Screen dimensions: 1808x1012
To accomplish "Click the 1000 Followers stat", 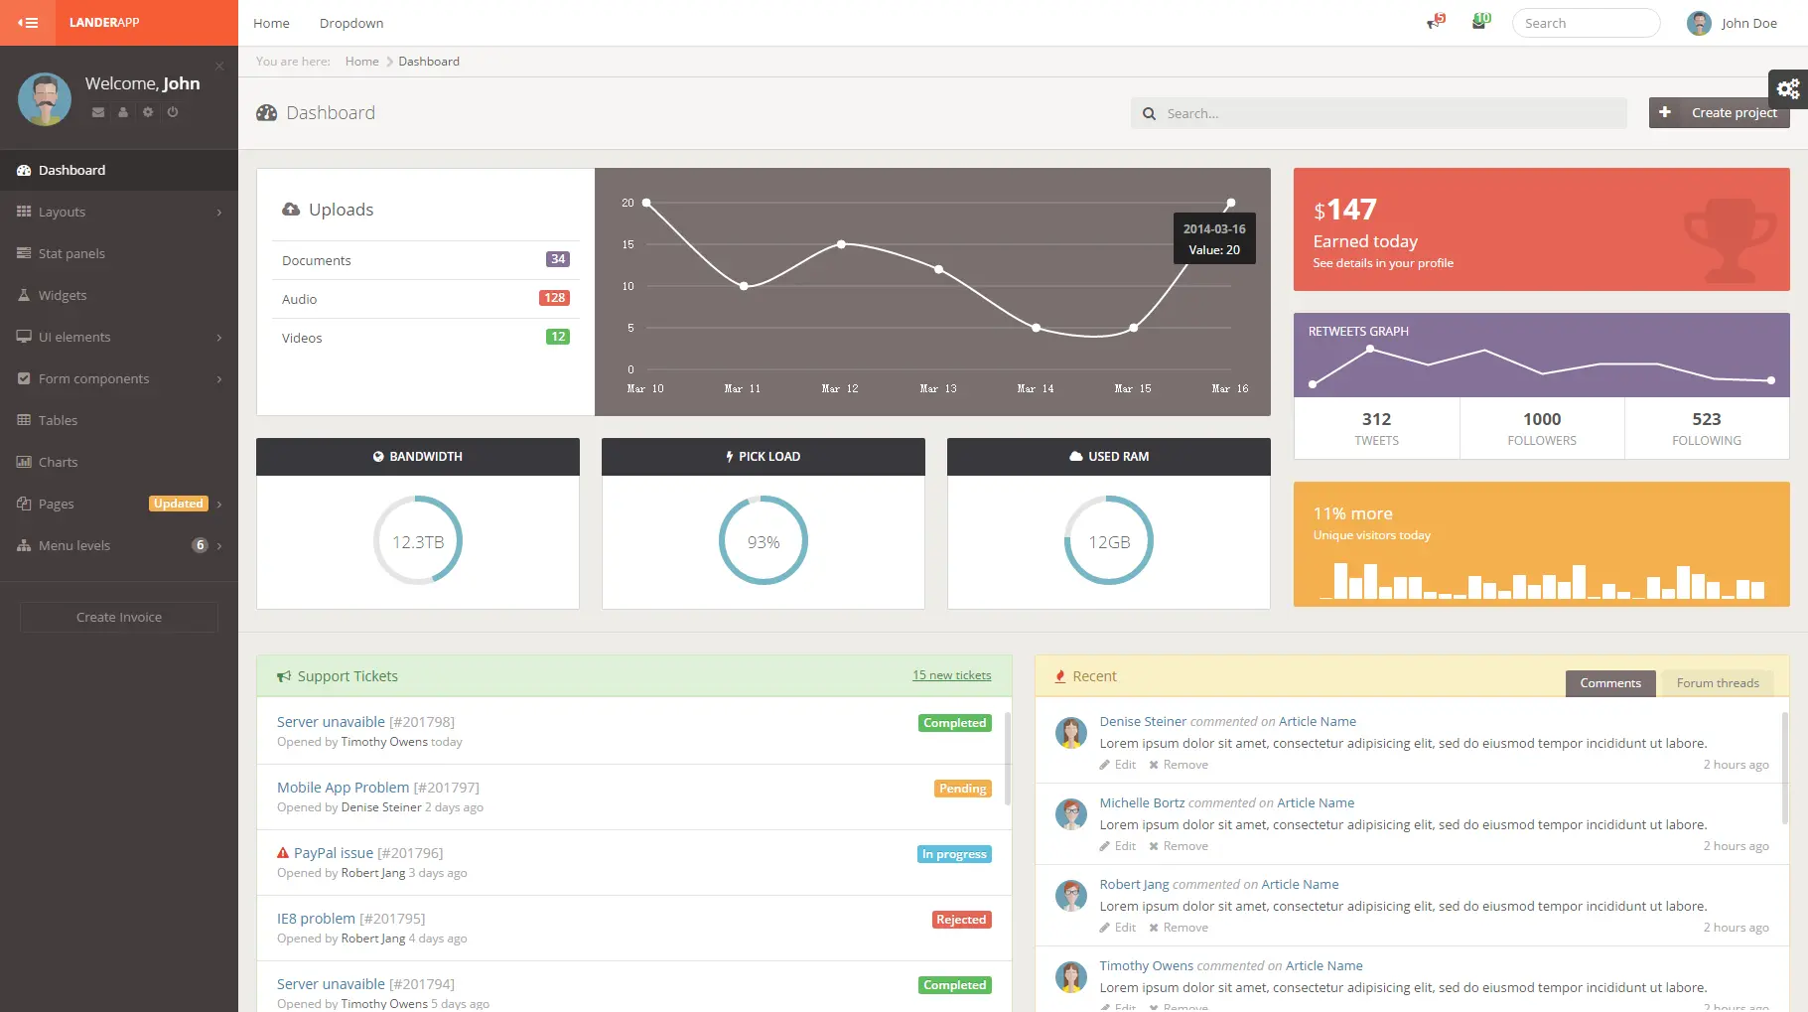I will (1542, 428).
